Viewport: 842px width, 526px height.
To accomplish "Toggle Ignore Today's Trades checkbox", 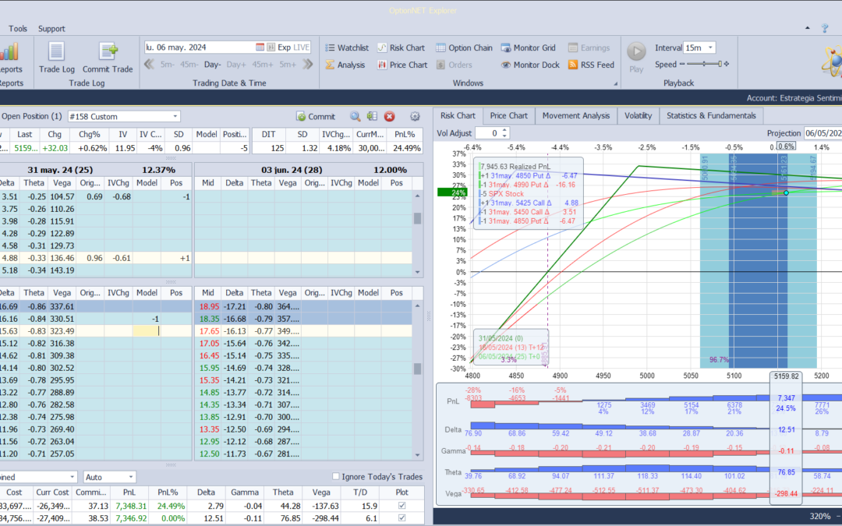I will 335,476.
